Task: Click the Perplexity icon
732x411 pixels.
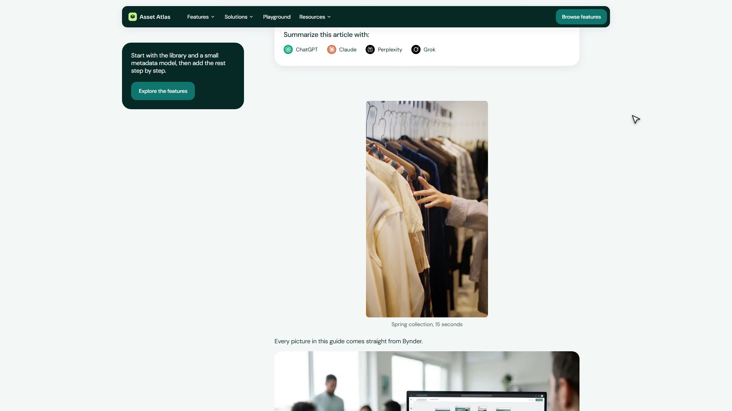Action: tap(370, 49)
